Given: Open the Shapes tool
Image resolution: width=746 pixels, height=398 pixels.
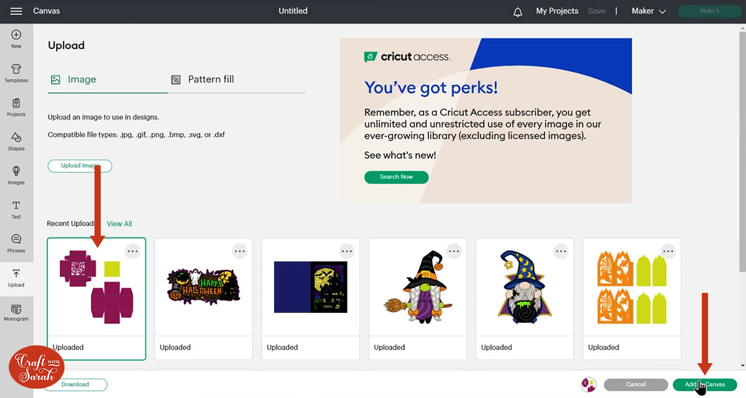Looking at the screenshot, I should click(x=16, y=141).
